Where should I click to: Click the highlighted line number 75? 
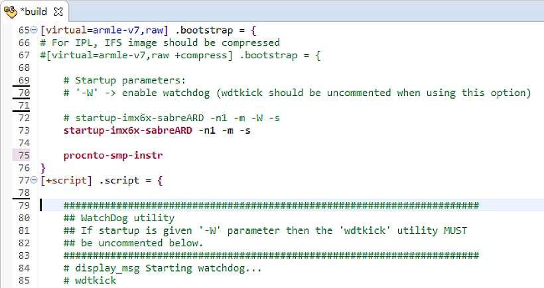click(x=23, y=156)
